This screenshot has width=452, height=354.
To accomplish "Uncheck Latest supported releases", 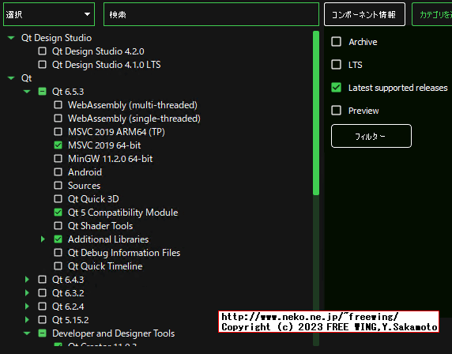I will [x=336, y=88].
